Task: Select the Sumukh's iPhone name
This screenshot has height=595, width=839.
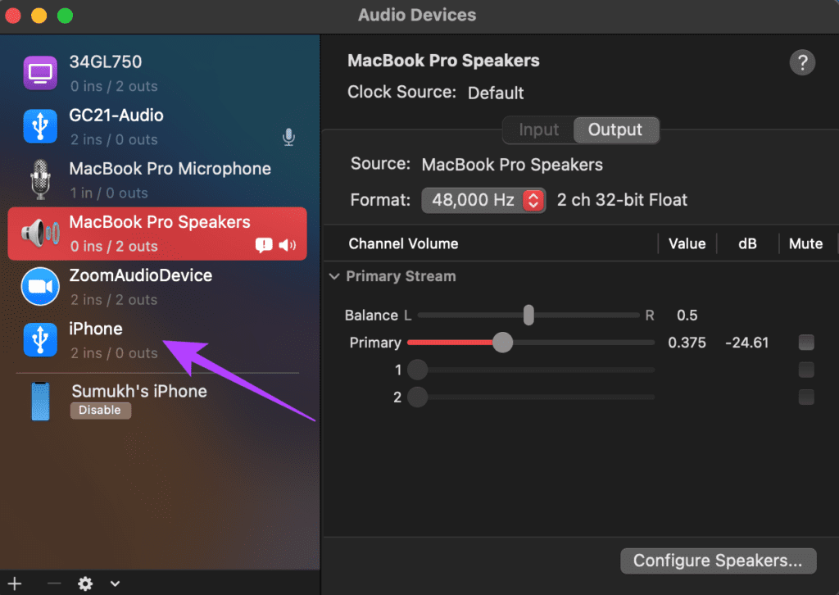Action: tap(139, 392)
